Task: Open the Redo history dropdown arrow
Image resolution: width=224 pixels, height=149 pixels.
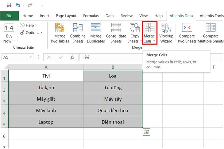Action: click(x=36, y=5)
